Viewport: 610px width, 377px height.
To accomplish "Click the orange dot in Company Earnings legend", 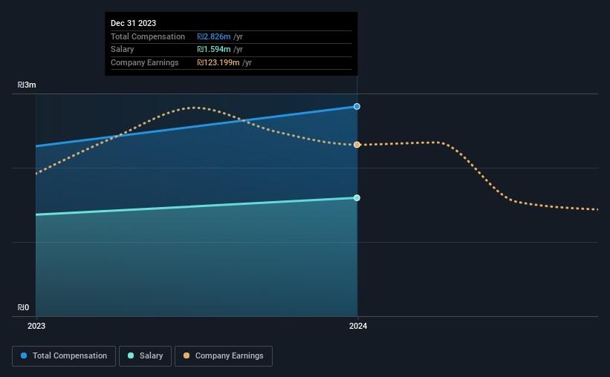I will (186, 355).
